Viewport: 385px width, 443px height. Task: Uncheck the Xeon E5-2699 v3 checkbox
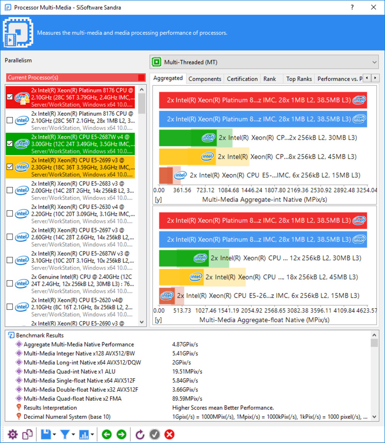[10, 167]
